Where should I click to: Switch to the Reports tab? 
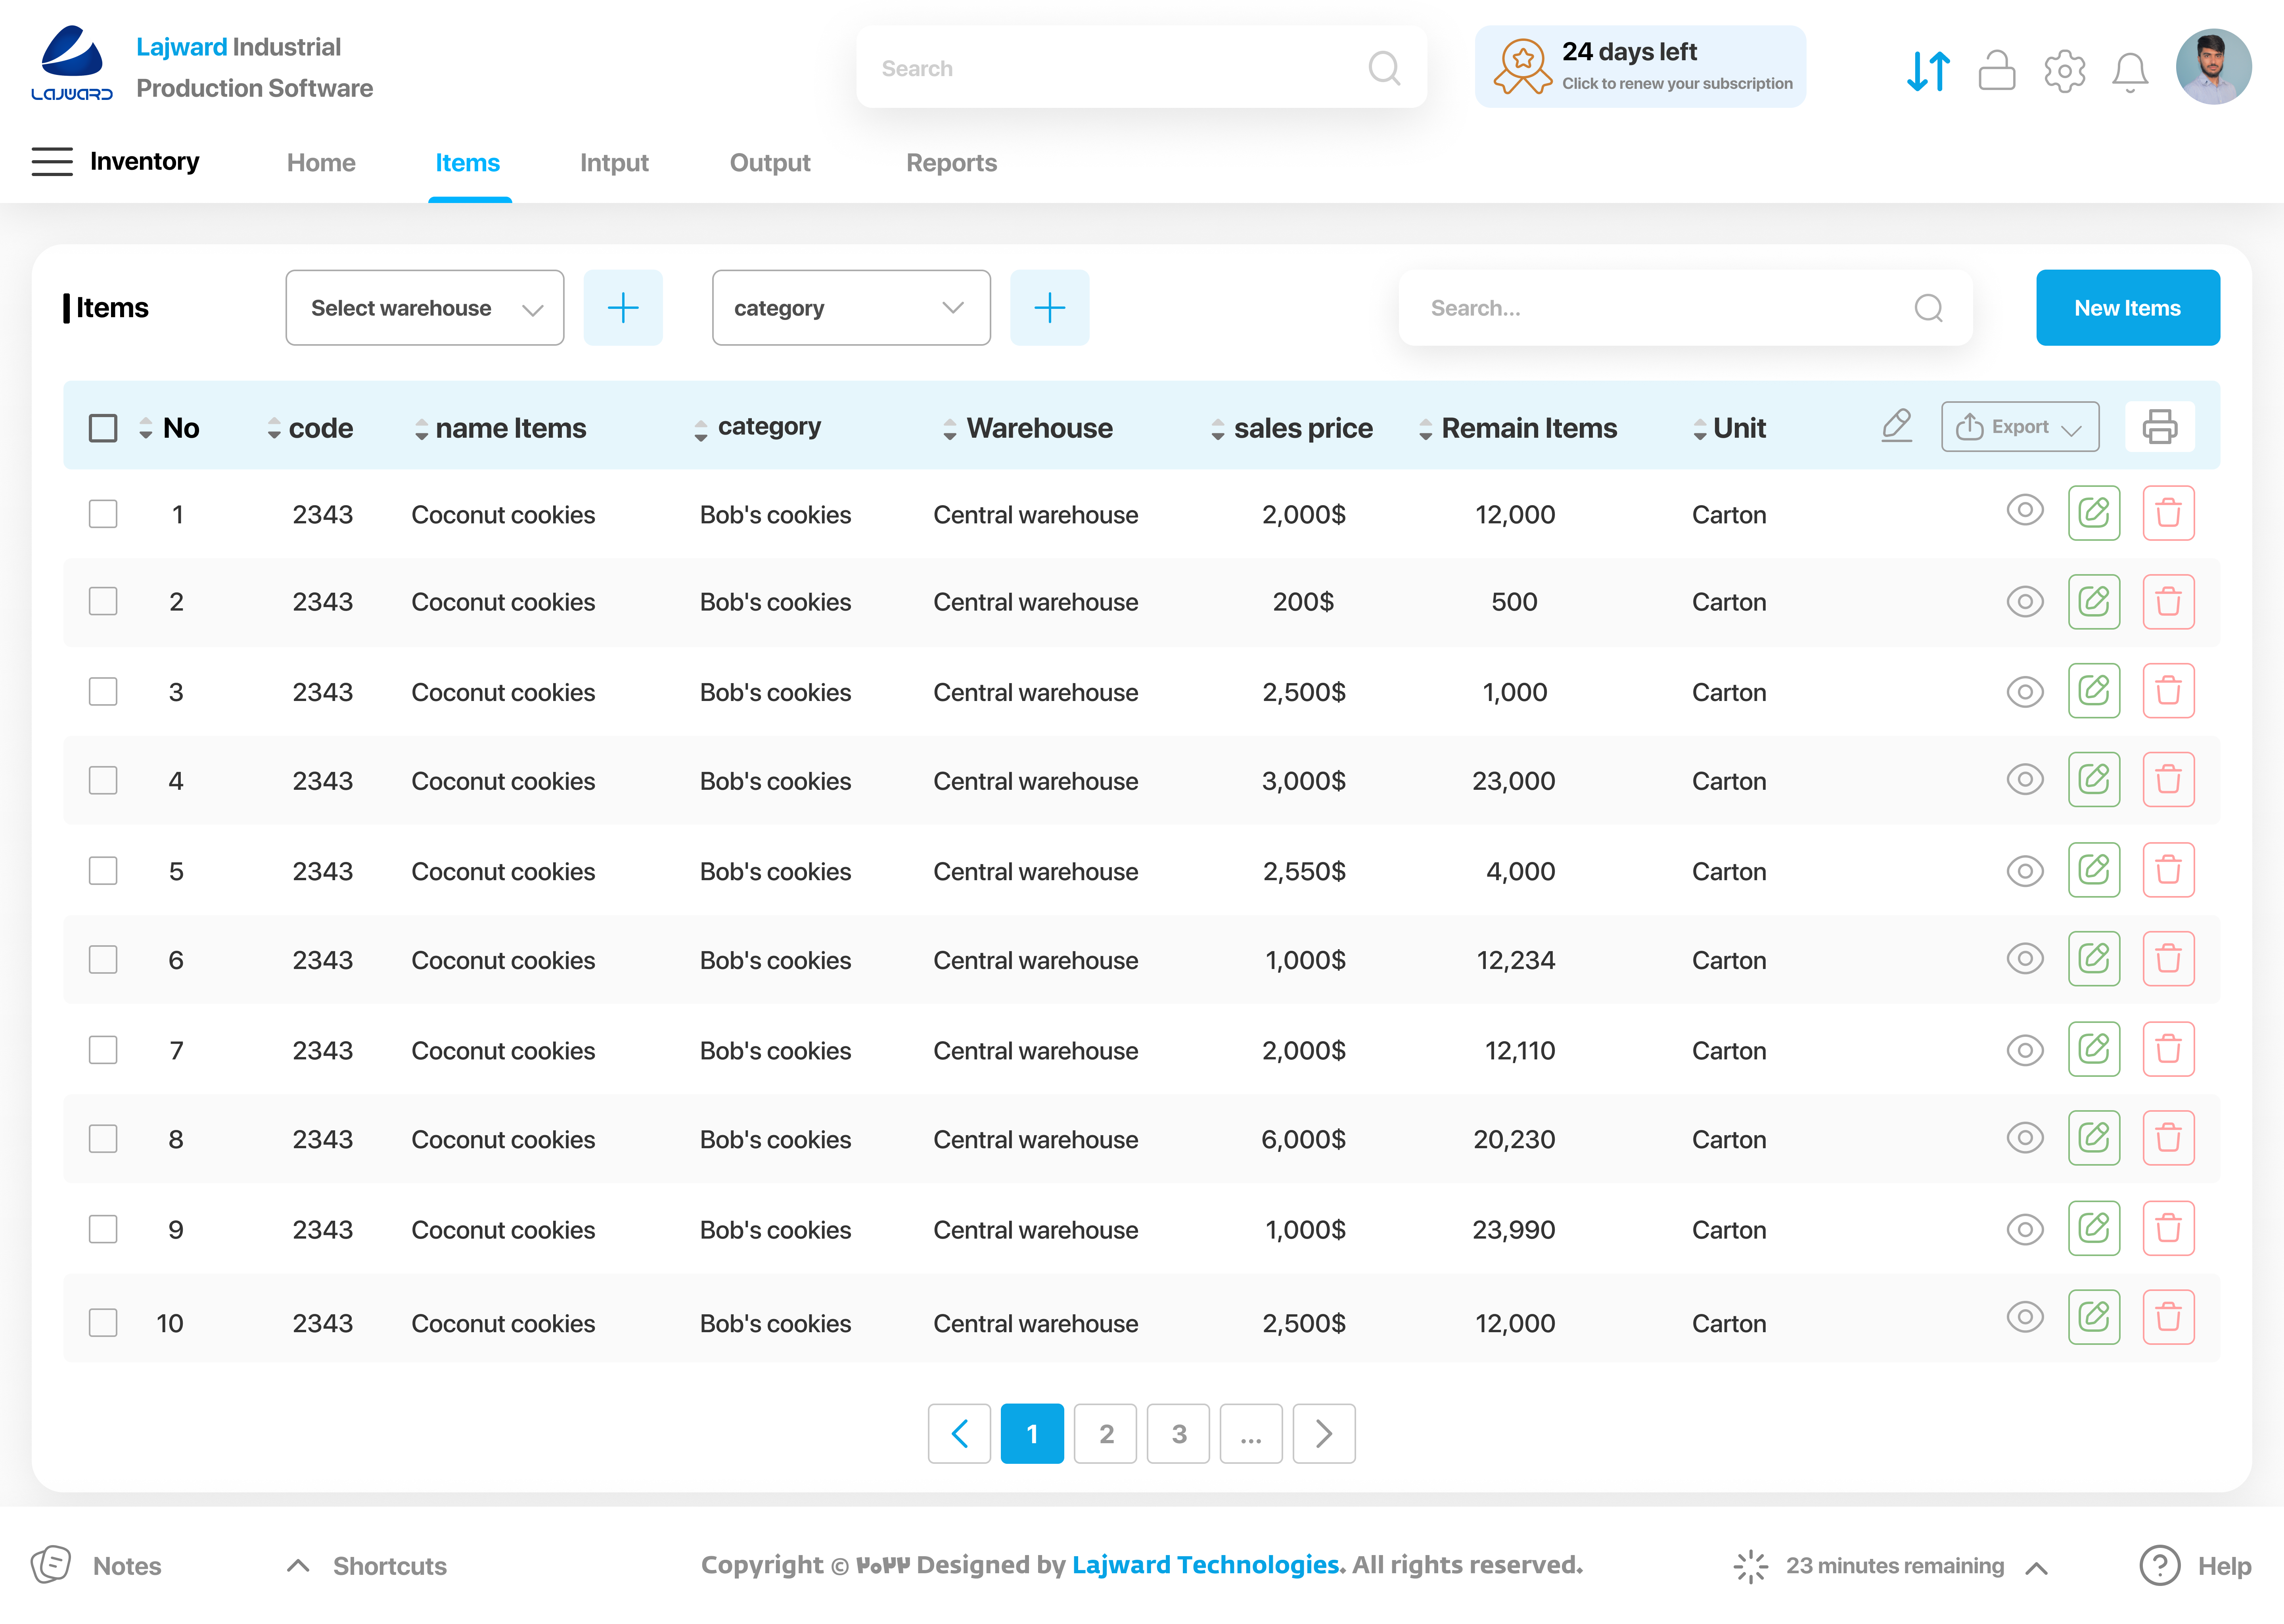pos(951,163)
